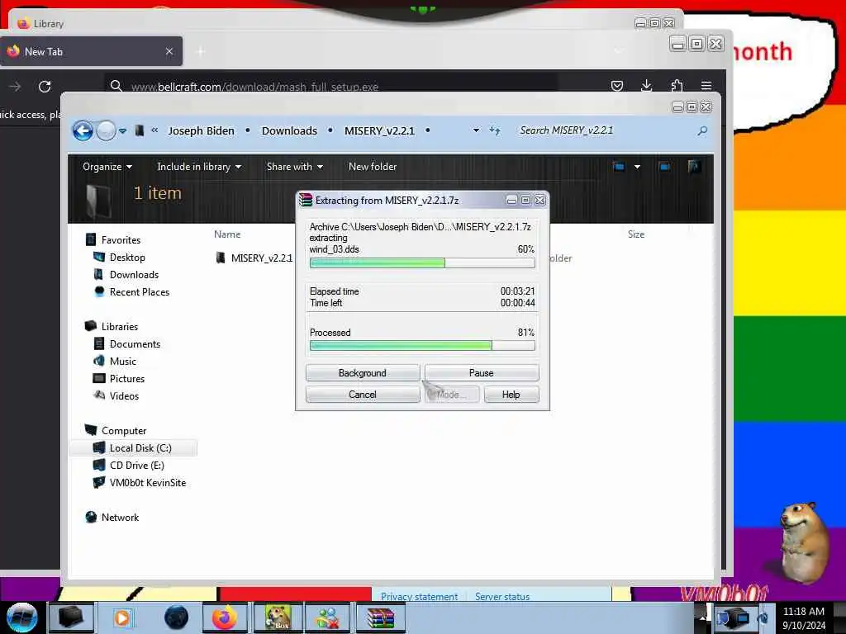This screenshot has height=634, width=846.
Task: Select MISERY_v2.2.1 in the address breadcrumb
Action: (x=379, y=131)
